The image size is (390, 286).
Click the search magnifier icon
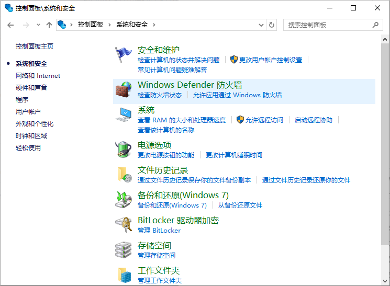pyautogui.click(x=375, y=25)
